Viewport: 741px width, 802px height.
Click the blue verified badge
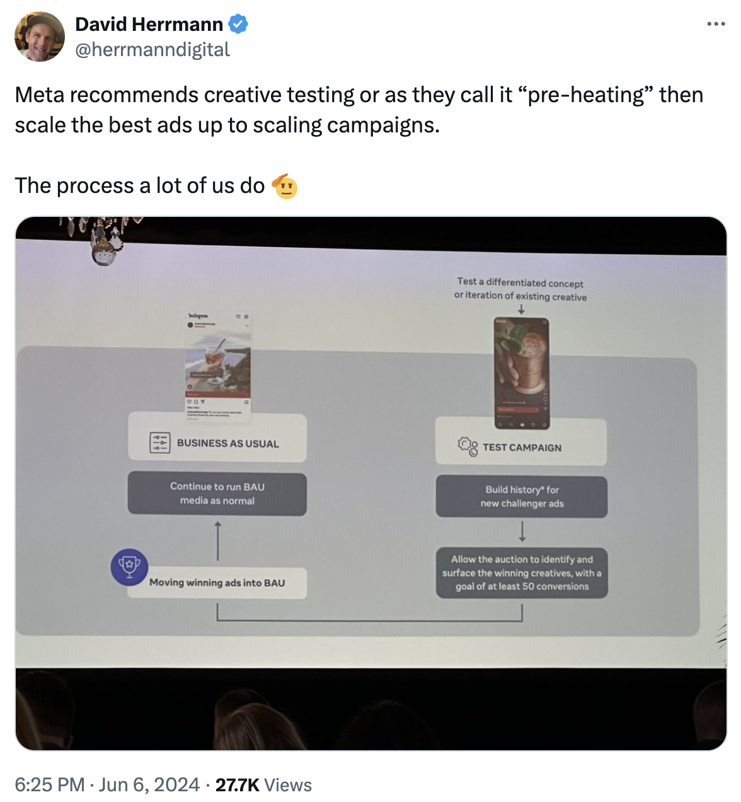click(238, 25)
